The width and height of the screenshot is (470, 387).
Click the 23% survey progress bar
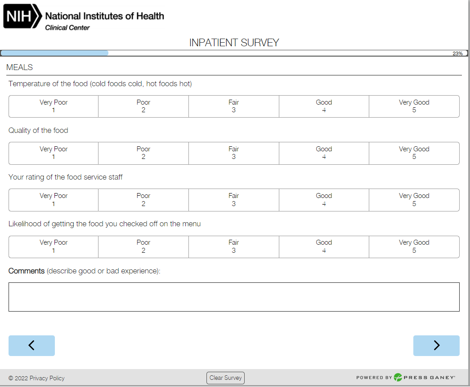[234, 53]
